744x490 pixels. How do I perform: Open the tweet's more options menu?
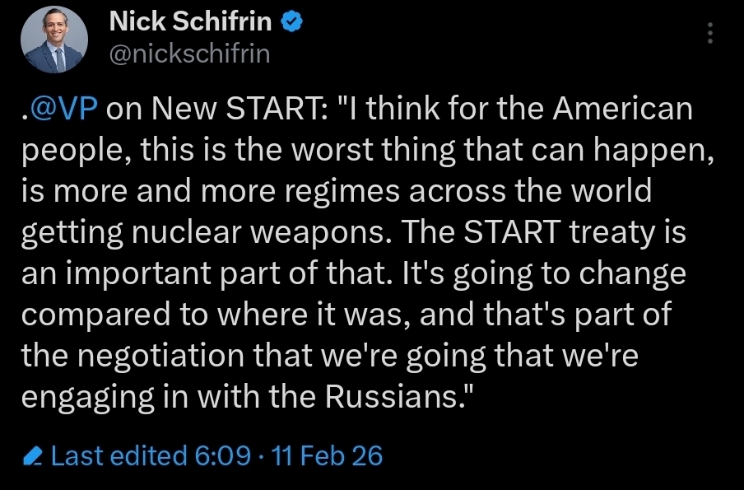(x=710, y=32)
